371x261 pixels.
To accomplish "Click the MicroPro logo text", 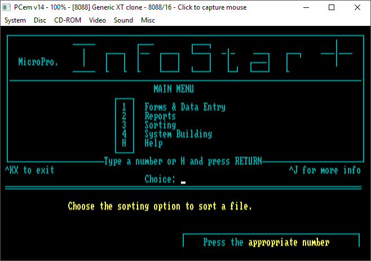I will (x=38, y=62).
